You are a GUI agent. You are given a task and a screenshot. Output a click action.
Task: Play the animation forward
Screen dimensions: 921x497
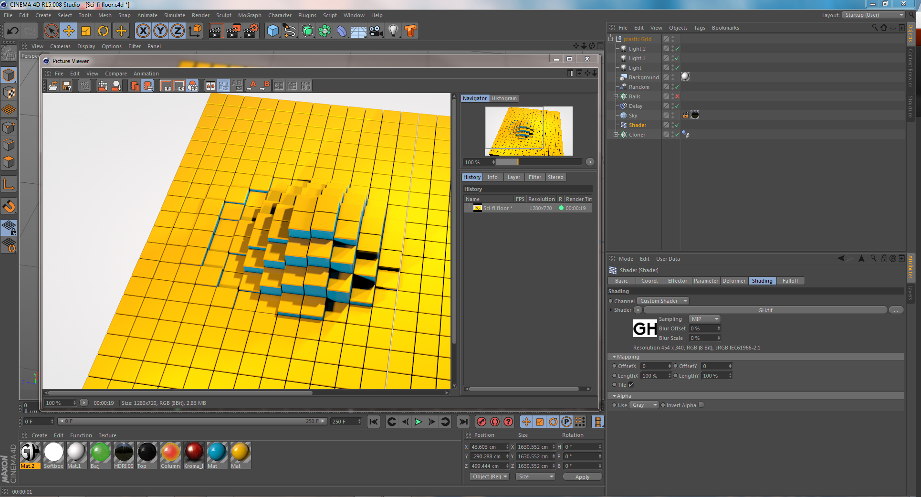tap(418, 422)
